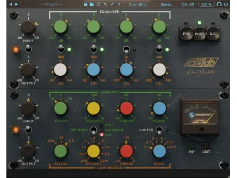
Task: Click the phase/loop icon beside 100 %
Action: click(219, 4)
